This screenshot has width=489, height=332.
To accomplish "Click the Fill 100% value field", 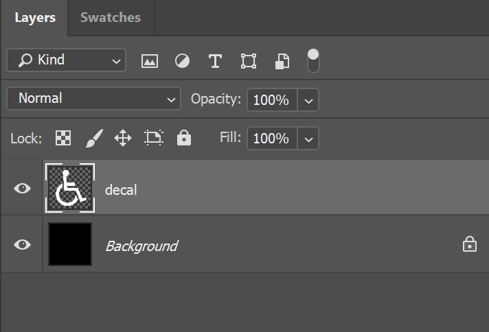I will coord(272,139).
